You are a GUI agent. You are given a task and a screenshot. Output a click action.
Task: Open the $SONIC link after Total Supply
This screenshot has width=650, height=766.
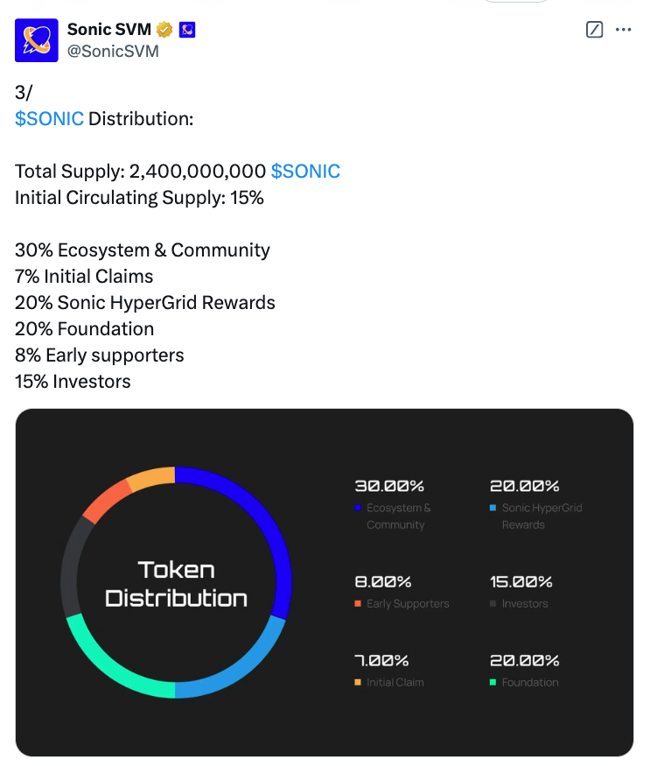305,171
